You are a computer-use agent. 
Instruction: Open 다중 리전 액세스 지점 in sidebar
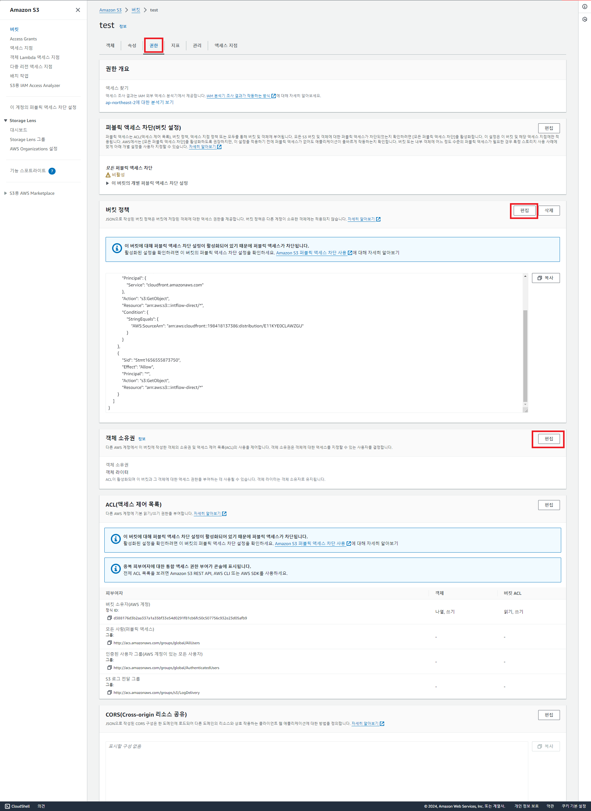pyautogui.click(x=31, y=66)
